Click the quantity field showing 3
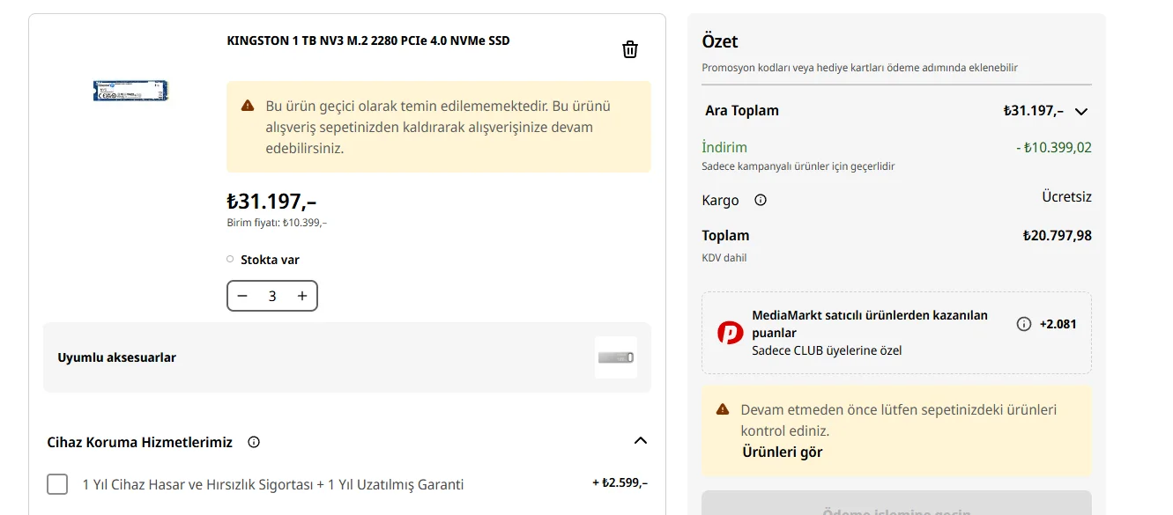The height and width of the screenshot is (515, 1173). pyautogui.click(x=272, y=296)
